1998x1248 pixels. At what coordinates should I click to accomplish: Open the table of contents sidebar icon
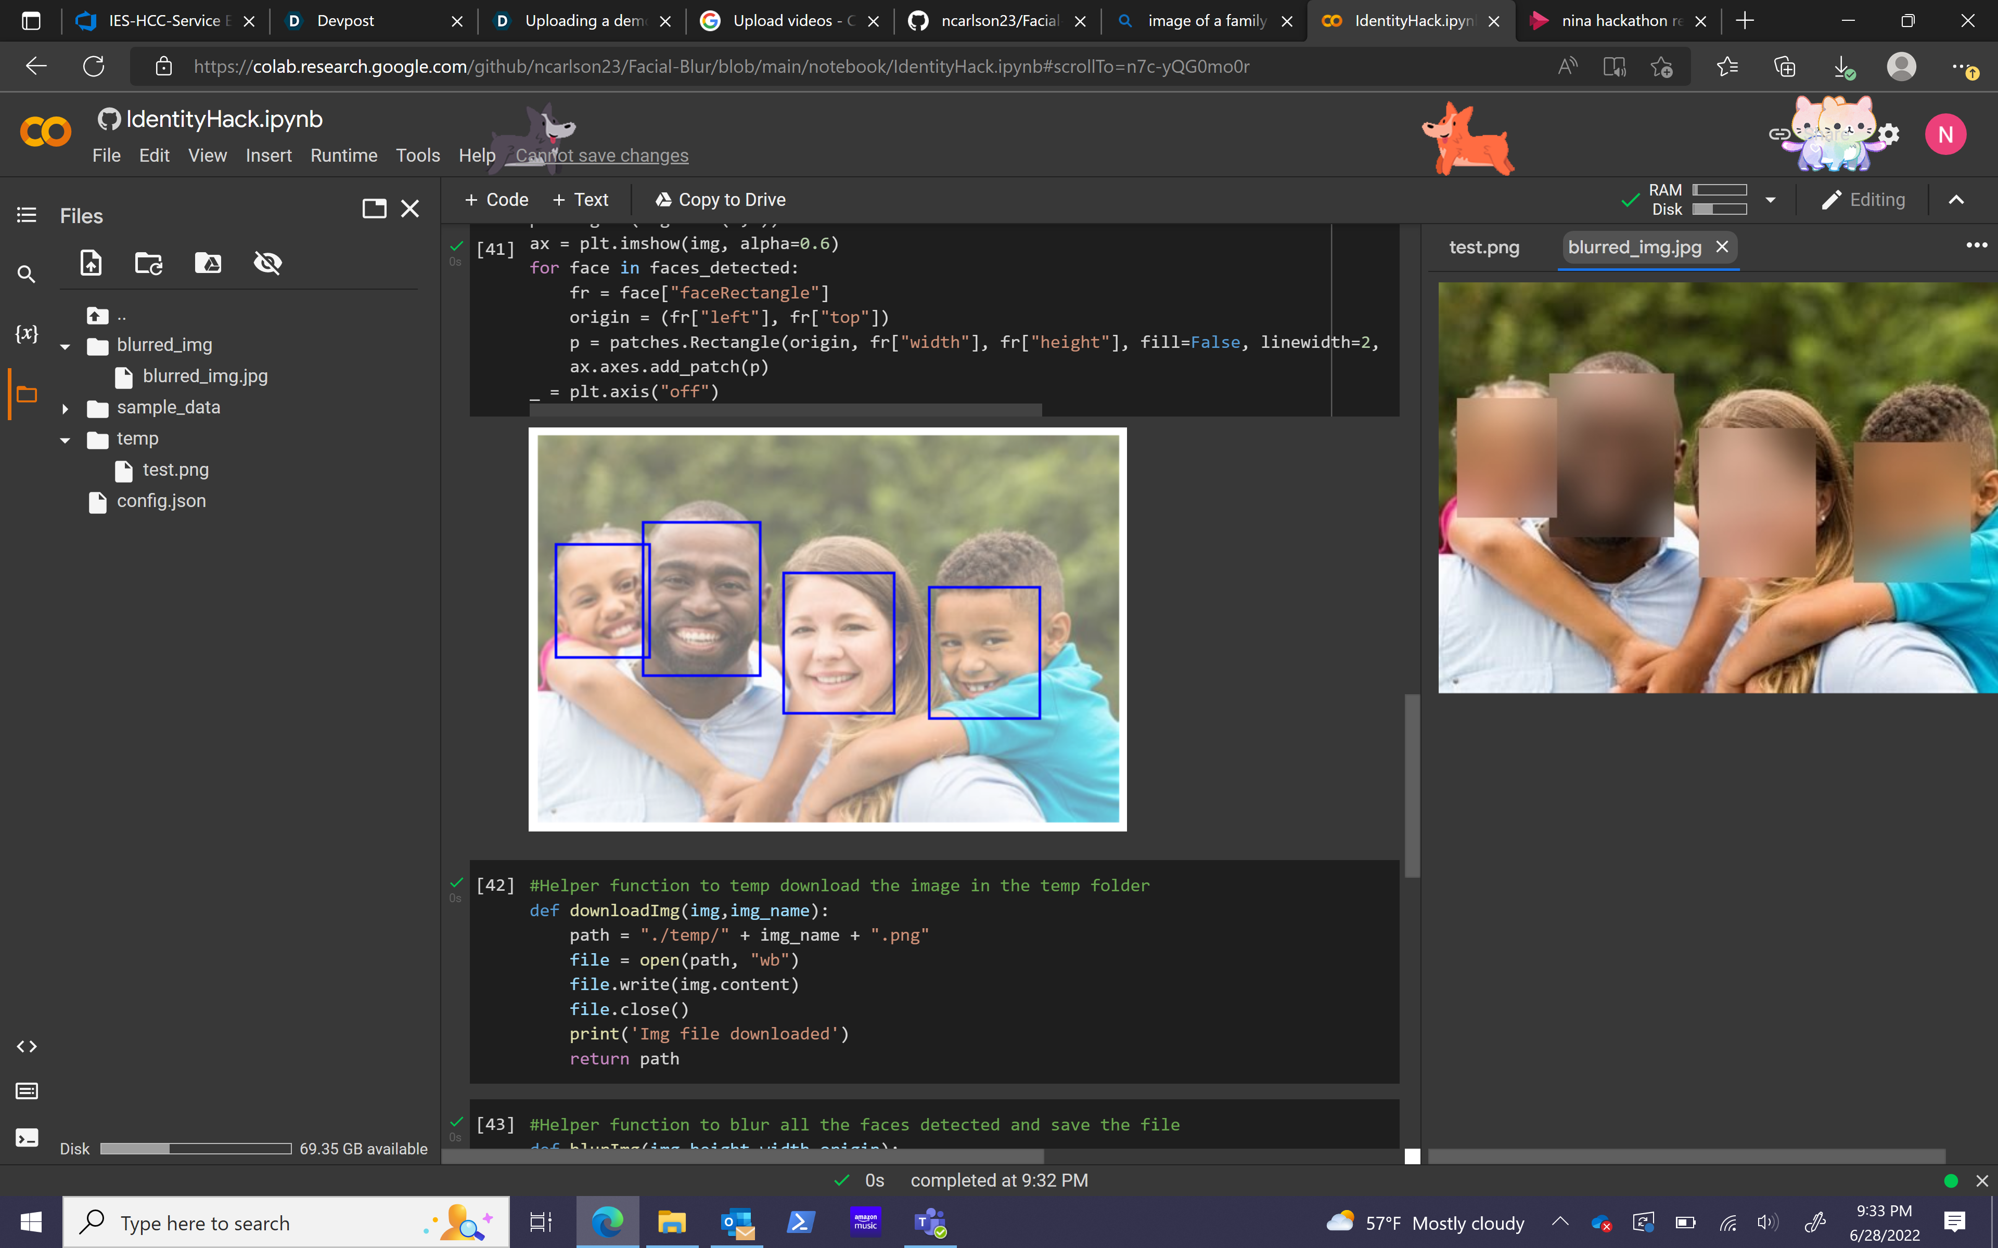coord(27,215)
